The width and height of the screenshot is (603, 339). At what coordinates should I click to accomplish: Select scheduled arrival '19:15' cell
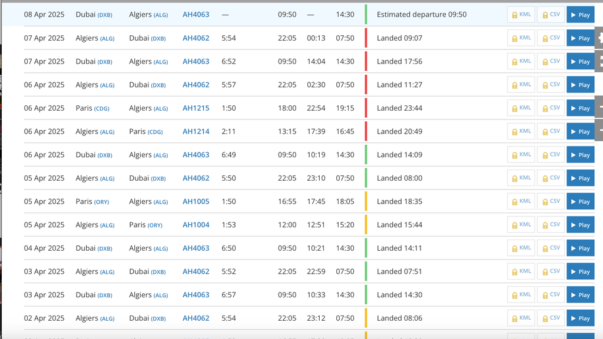[x=345, y=108]
